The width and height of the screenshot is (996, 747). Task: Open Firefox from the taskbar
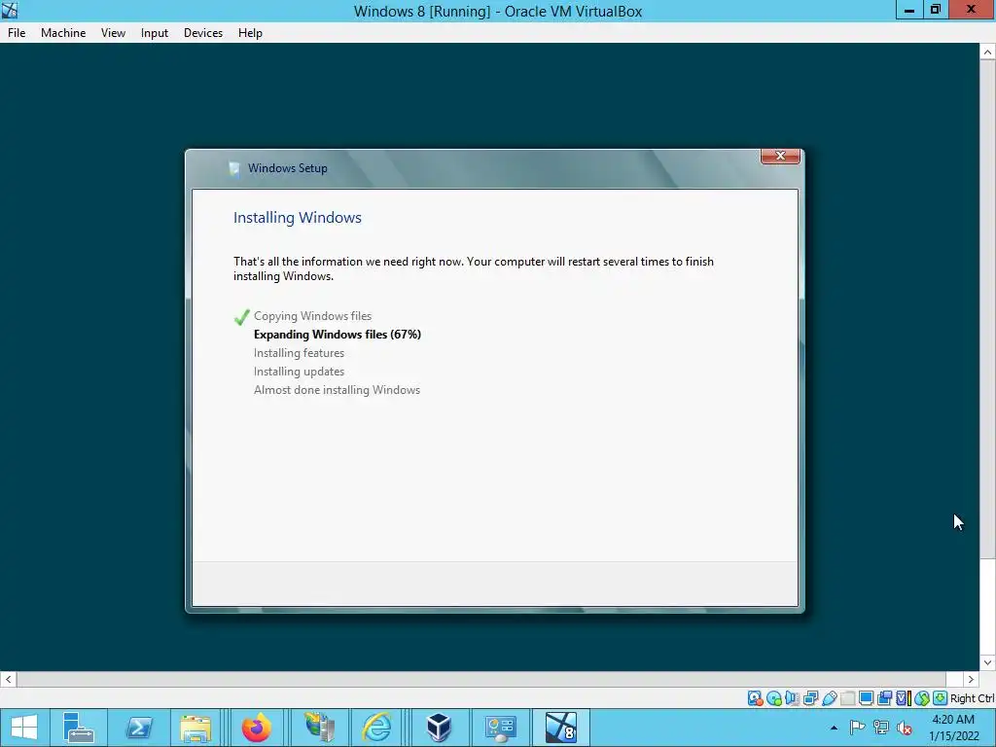pyautogui.click(x=256, y=728)
